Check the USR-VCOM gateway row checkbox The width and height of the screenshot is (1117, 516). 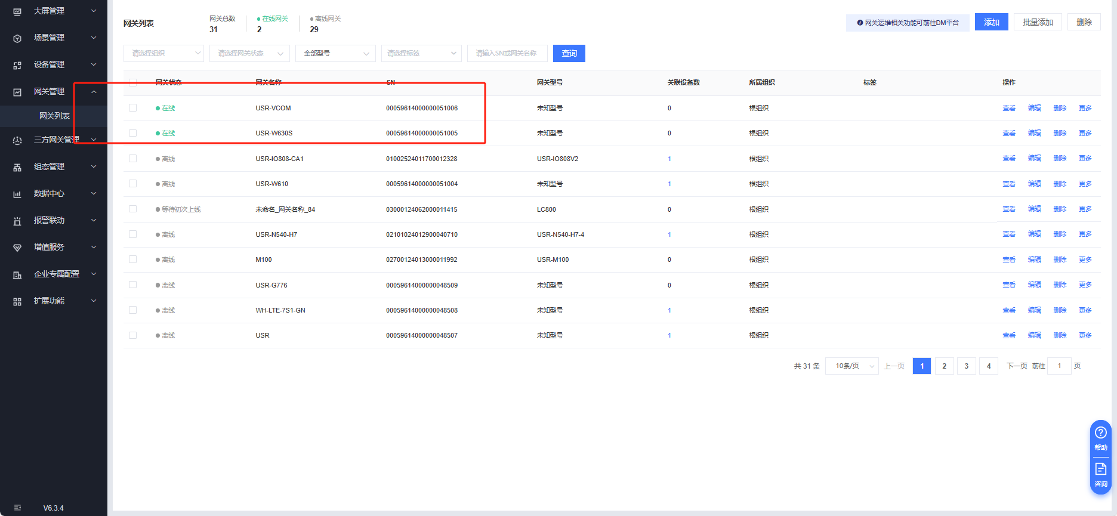[132, 108]
